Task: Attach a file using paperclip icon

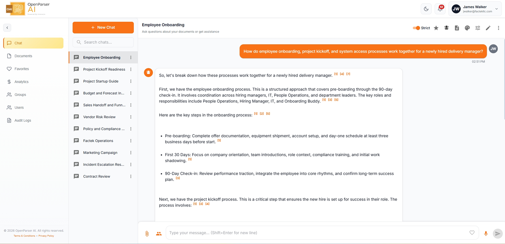Action: (147, 233)
